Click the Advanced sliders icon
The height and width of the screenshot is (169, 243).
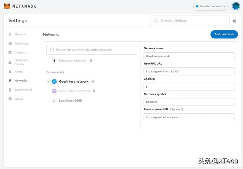click(10, 44)
